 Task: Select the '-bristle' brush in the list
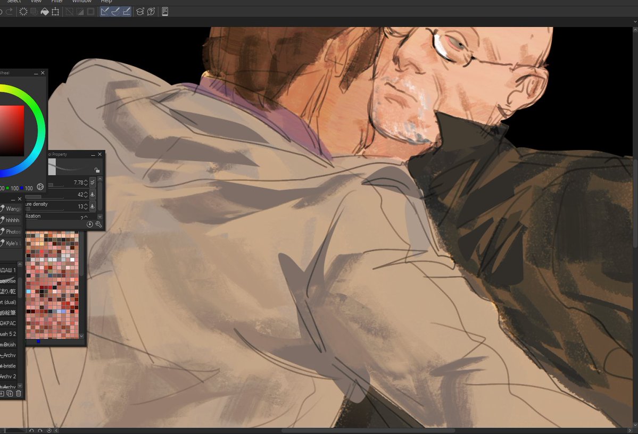tap(8, 366)
